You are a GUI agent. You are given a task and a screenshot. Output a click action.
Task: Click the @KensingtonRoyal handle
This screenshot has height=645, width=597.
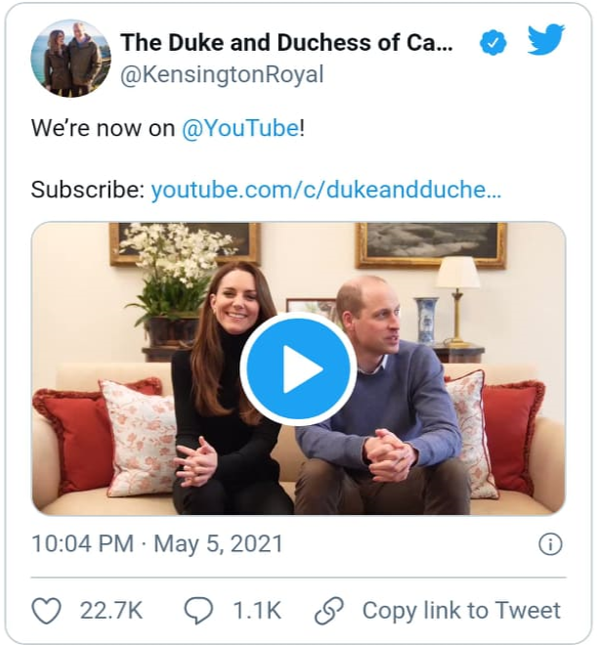(221, 75)
